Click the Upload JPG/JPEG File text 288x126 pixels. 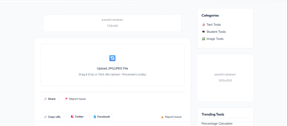coord(112,68)
